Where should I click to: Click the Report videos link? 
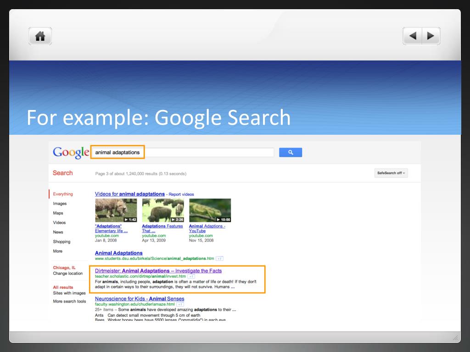[x=181, y=194]
